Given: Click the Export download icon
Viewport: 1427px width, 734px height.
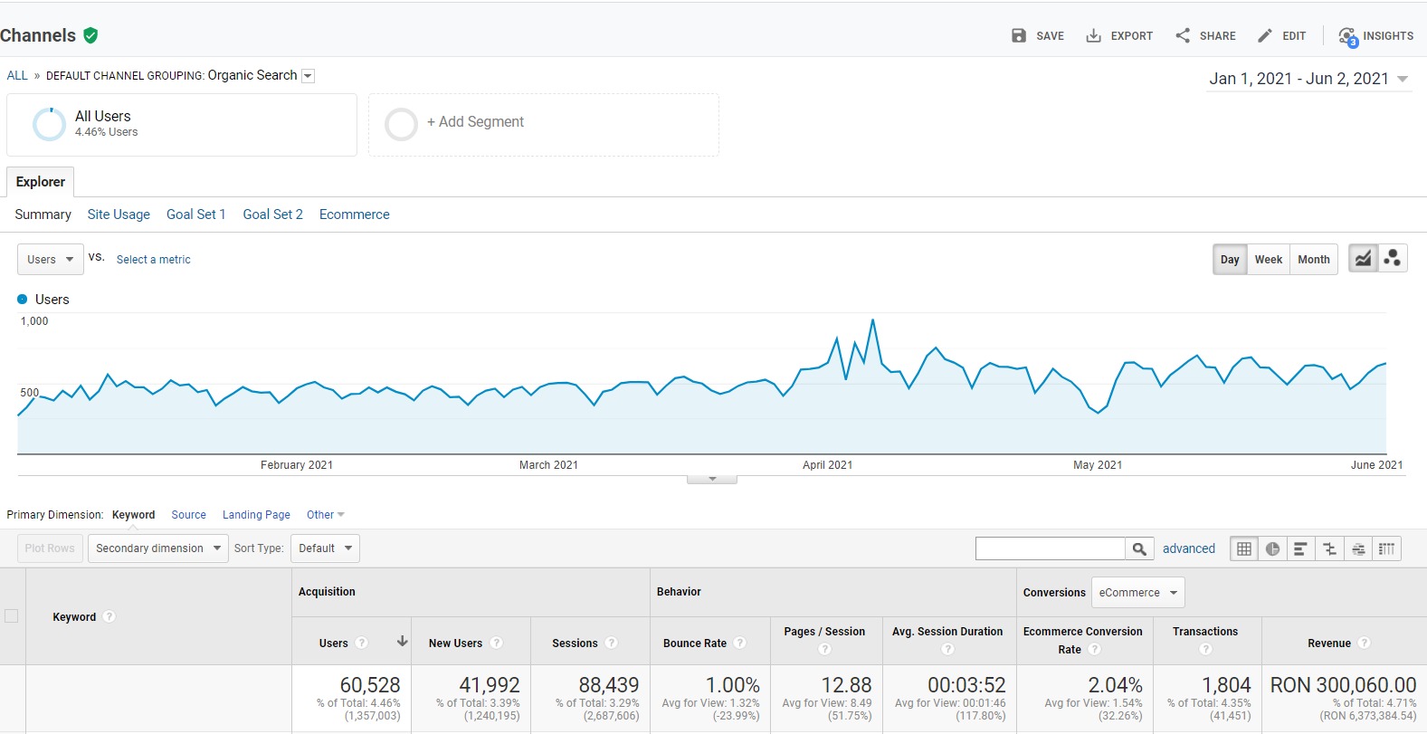Looking at the screenshot, I should (x=1093, y=36).
